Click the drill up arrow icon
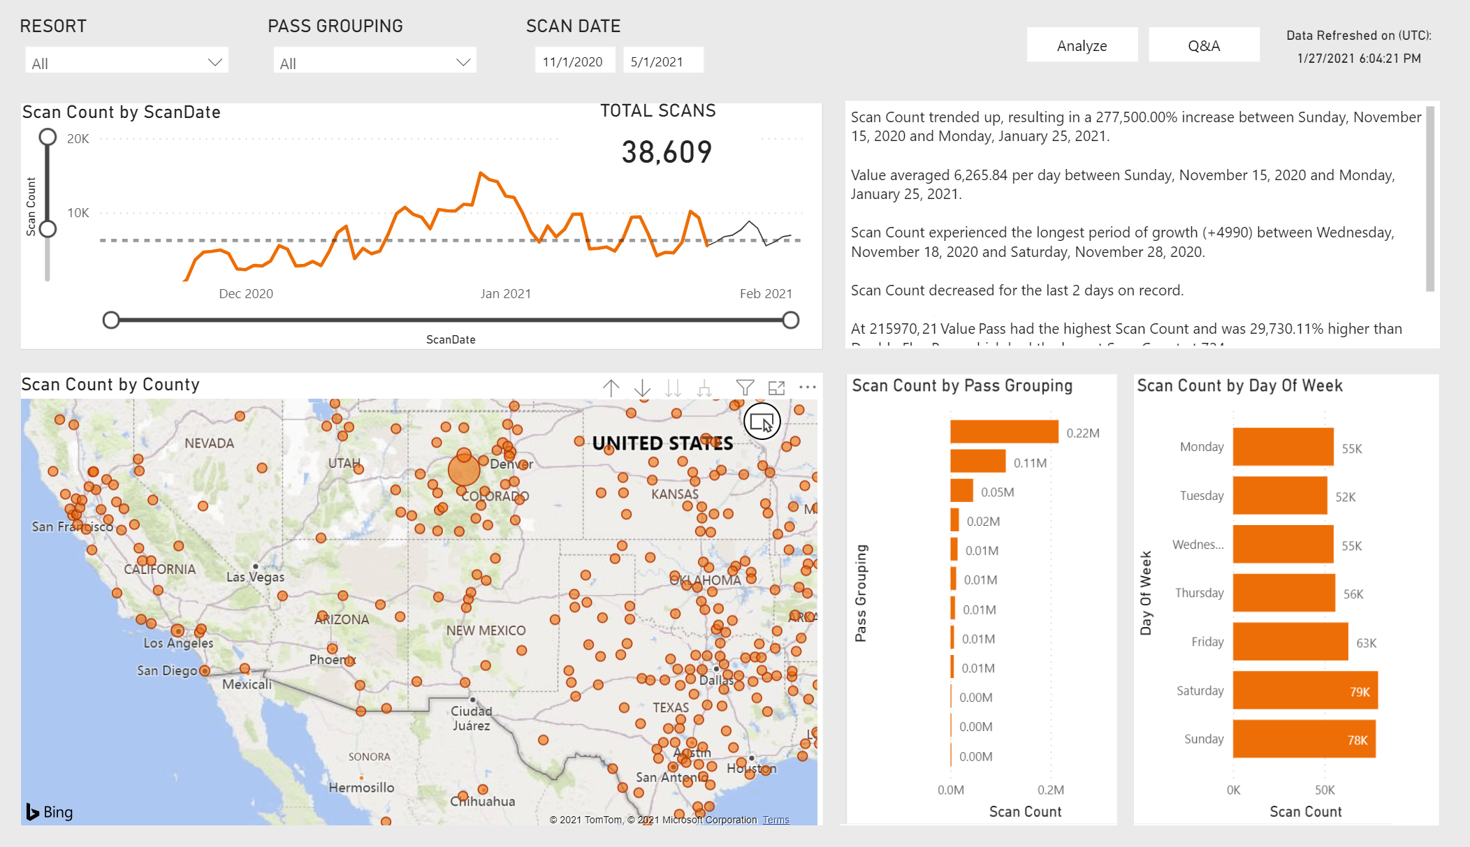Image resolution: width=1470 pixels, height=847 pixels. pos(611,388)
